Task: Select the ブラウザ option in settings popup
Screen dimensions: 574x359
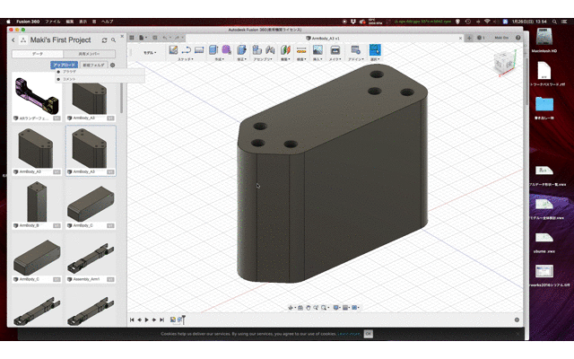Action: click(69, 72)
